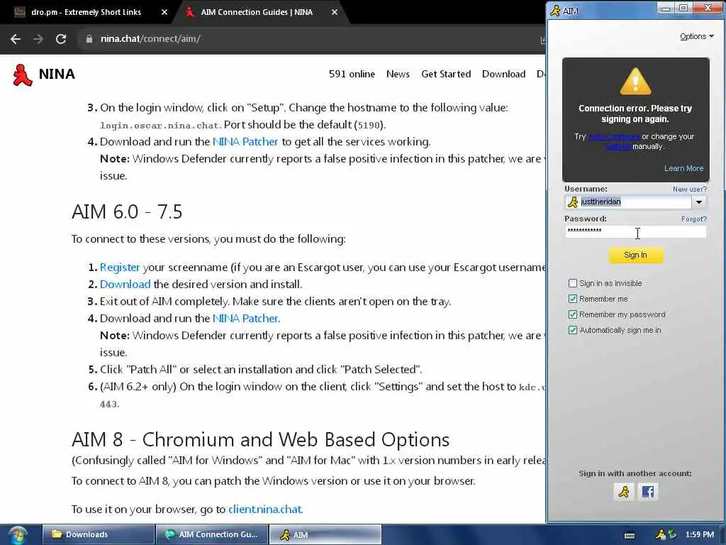Uncheck Remember me checkbox
The height and width of the screenshot is (545, 726).
[x=572, y=299]
